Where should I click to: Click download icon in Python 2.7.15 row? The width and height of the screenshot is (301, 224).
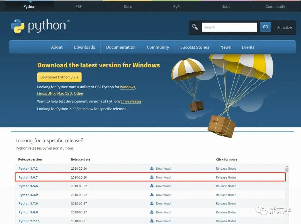(x=152, y=221)
